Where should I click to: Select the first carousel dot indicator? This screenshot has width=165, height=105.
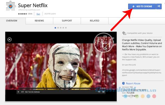point(55,27)
